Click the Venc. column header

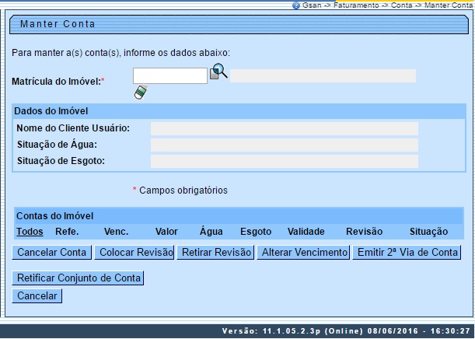pos(116,231)
